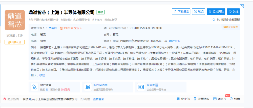
Task: Click the 纠错 icon
Action: (231, 99)
